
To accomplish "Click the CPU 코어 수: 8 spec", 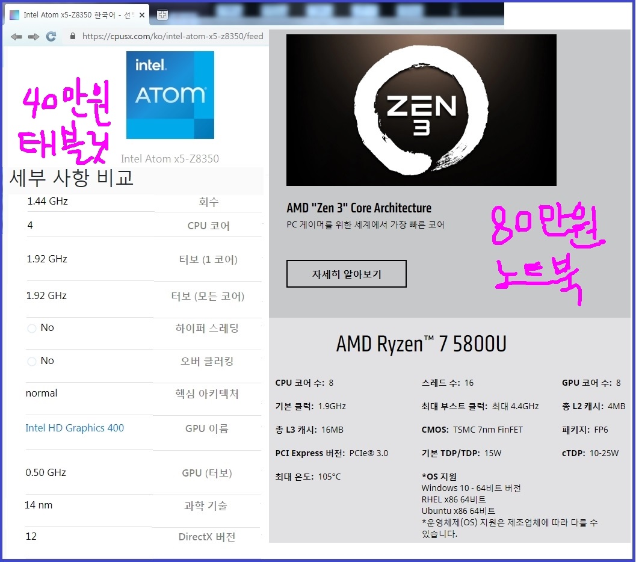I will click(304, 383).
